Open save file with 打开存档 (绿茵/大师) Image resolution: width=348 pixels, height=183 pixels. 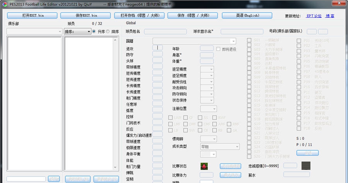point(139,15)
